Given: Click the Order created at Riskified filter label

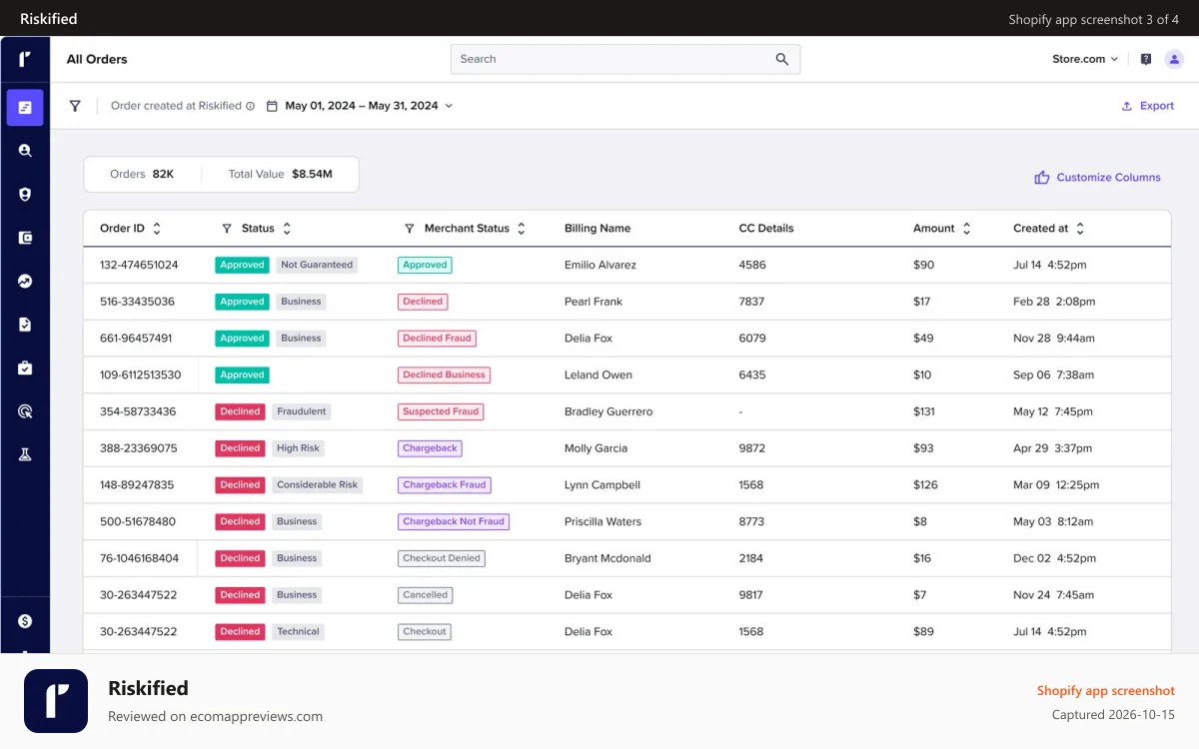Looking at the screenshot, I should pos(176,106).
